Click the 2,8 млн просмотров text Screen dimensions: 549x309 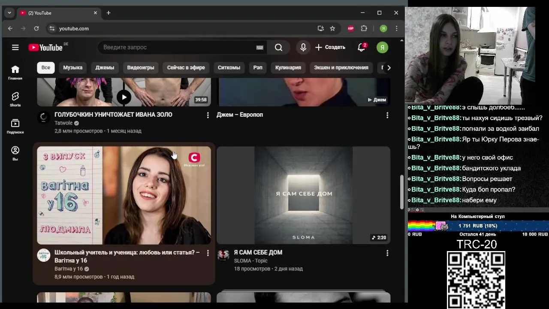[x=78, y=131]
